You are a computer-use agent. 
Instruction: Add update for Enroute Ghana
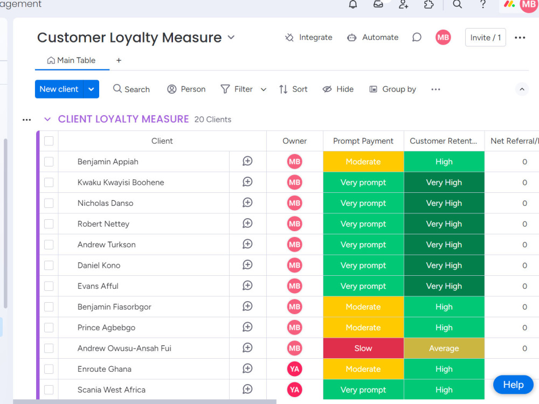point(247,368)
